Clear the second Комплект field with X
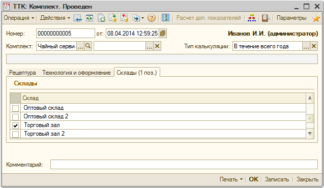Screen dimensions: 324x188 coord(157,46)
